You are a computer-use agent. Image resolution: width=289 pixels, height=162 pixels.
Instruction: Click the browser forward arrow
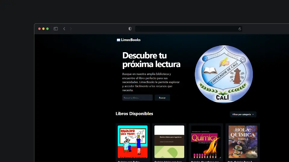tap(71, 29)
